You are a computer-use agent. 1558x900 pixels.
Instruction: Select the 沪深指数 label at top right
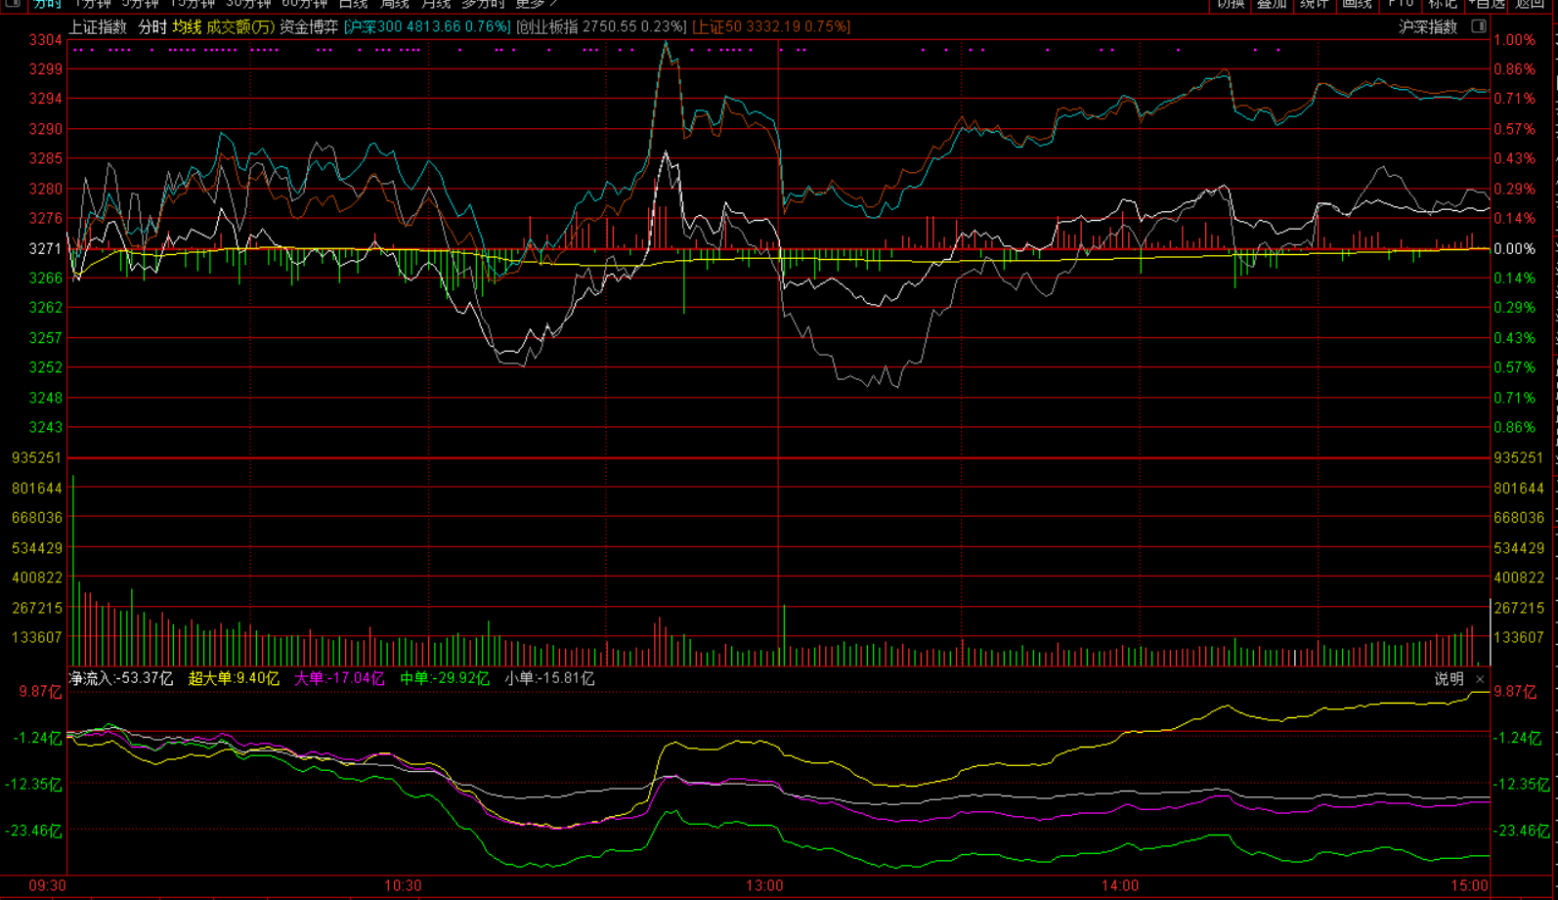(1428, 27)
